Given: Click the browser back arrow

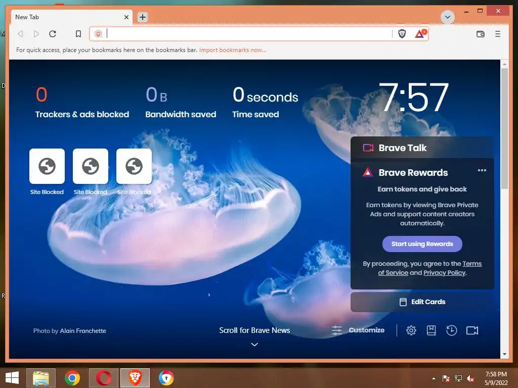Looking at the screenshot, I should tap(20, 34).
